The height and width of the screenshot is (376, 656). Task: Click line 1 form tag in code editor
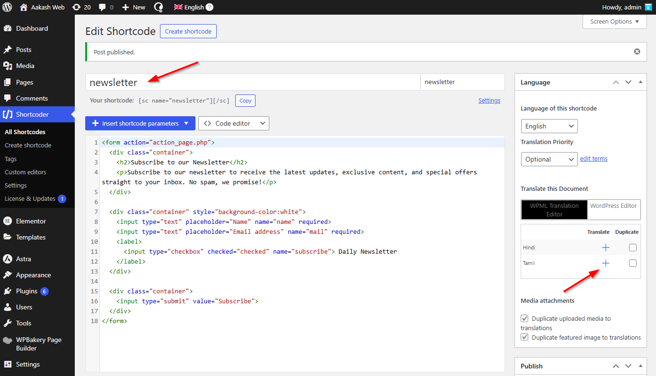pyautogui.click(x=158, y=142)
